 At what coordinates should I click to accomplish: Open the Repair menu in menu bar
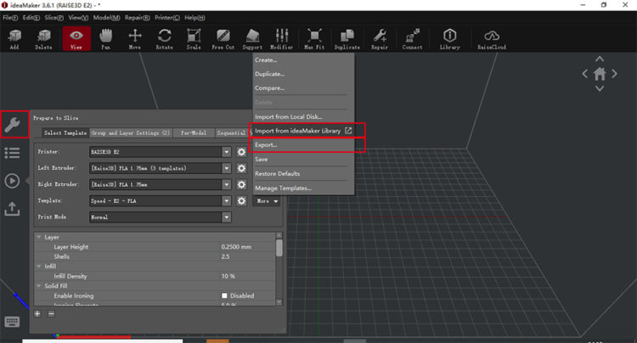[138, 18]
